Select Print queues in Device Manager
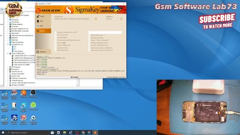The image size is (240, 135). click(x=16, y=67)
